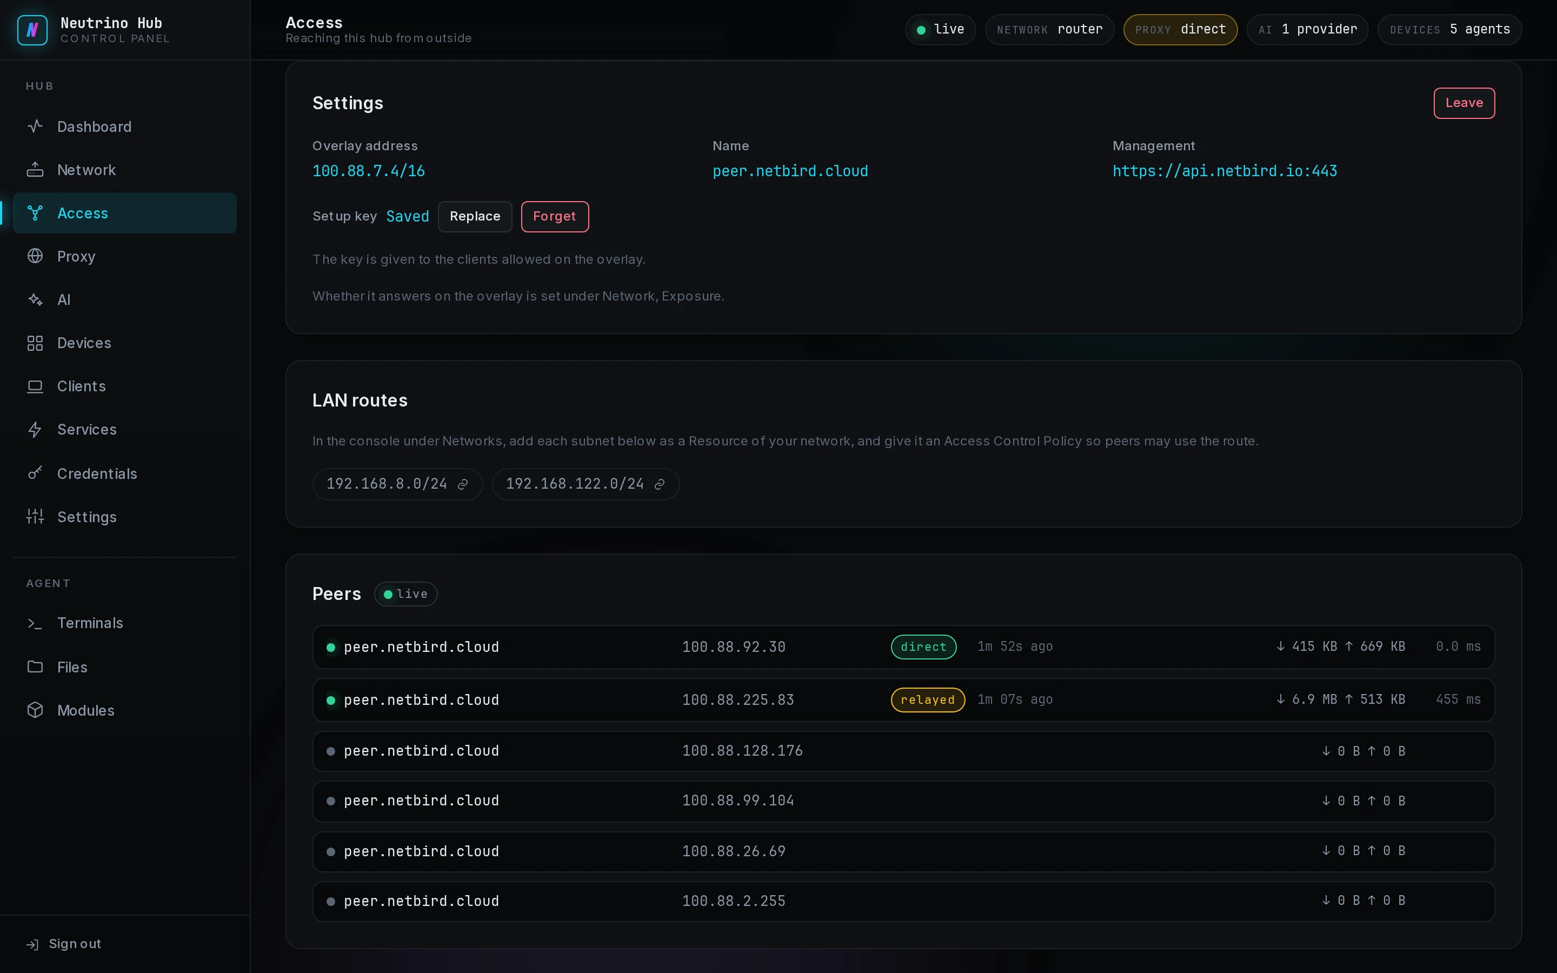Open Dashboard via its pulse icon

[x=35, y=126]
